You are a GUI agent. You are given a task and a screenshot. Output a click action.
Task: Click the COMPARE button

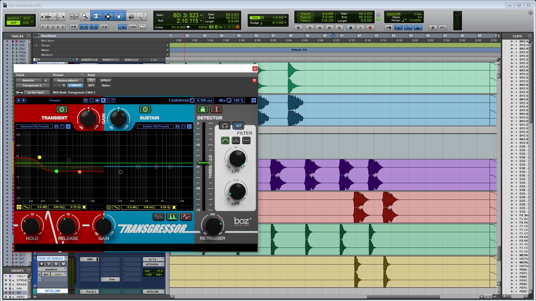click(x=75, y=85)
